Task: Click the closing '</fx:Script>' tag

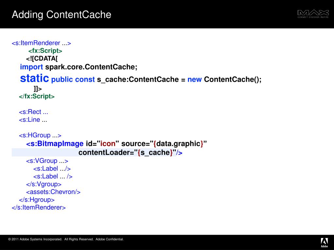Action: [x=37, y=96]
